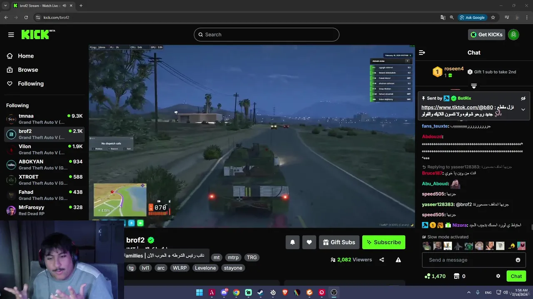Follow brof2 with heart button
Viewport: 533px width, 299px height.
point(309,242)
